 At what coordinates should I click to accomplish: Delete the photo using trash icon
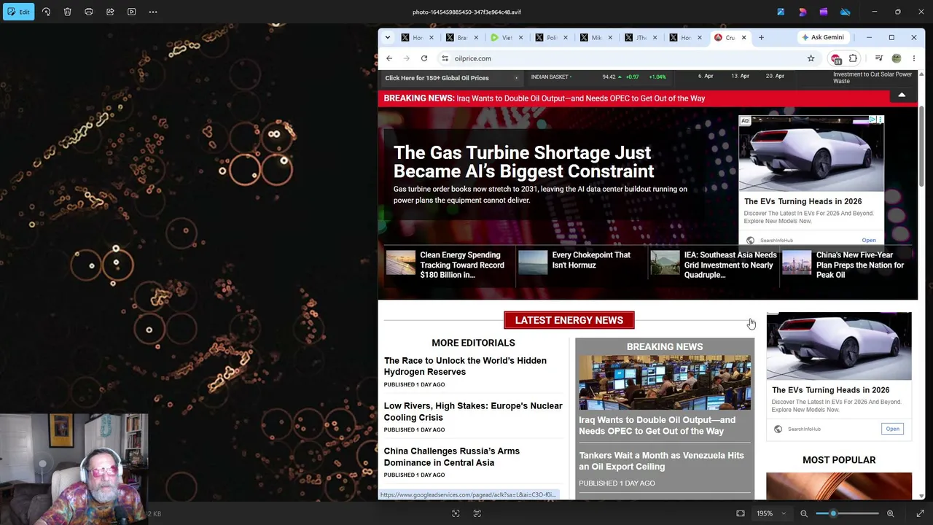click(67, 12)
